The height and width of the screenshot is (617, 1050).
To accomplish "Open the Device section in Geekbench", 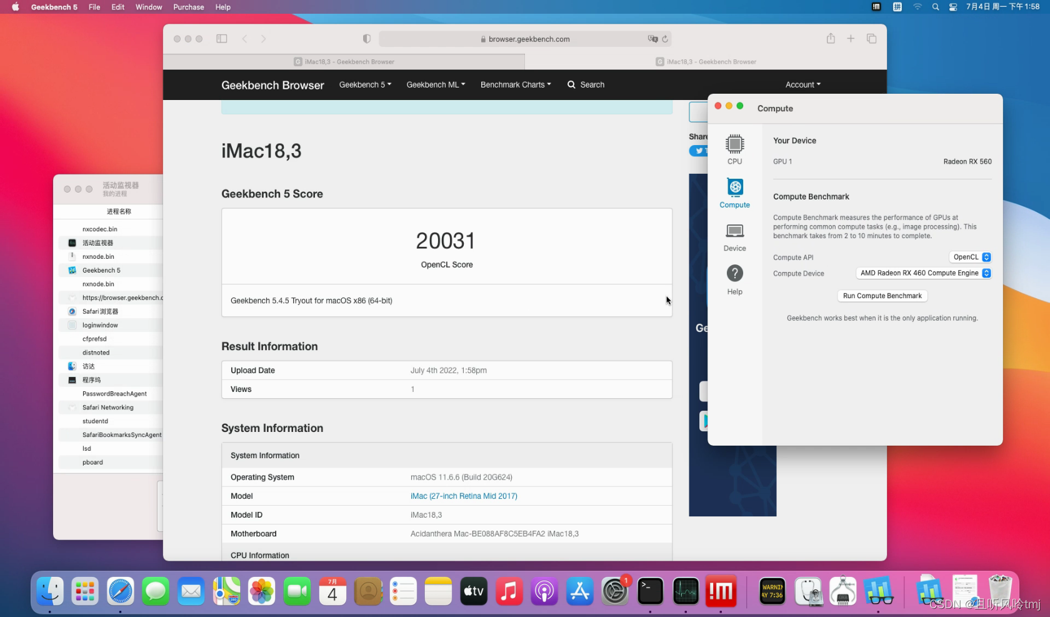I will pyautogui.click(x=734, y=237).
